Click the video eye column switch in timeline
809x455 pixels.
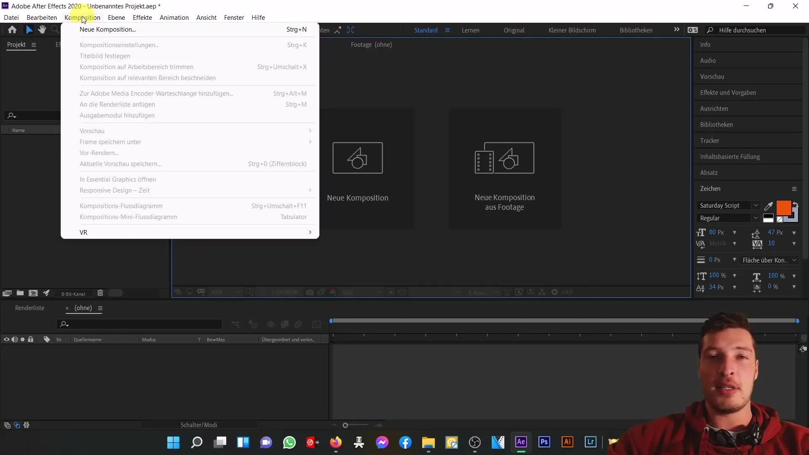(x=6, y=340)
